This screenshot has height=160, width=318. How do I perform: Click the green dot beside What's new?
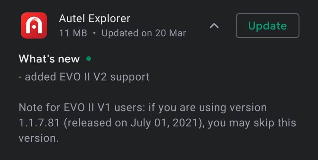pos(89,59)
